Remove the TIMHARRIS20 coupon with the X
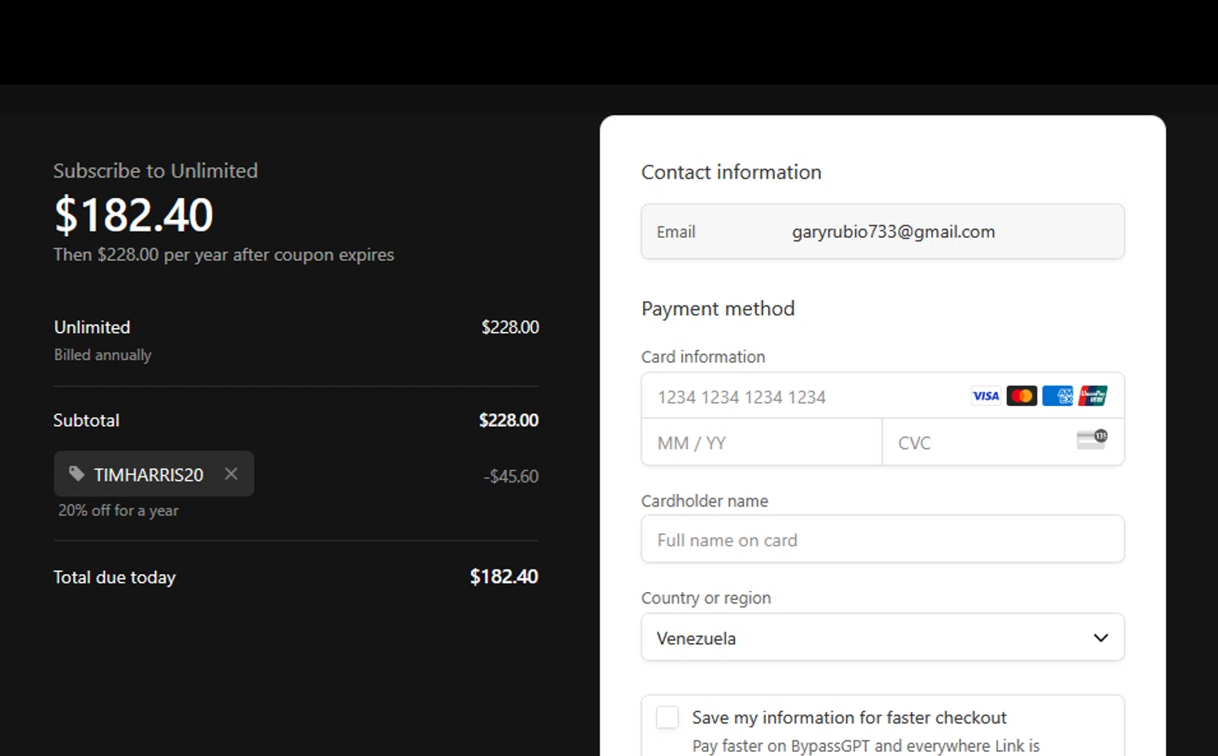 231,473
